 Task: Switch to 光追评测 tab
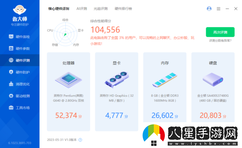[x=100, y=8]
